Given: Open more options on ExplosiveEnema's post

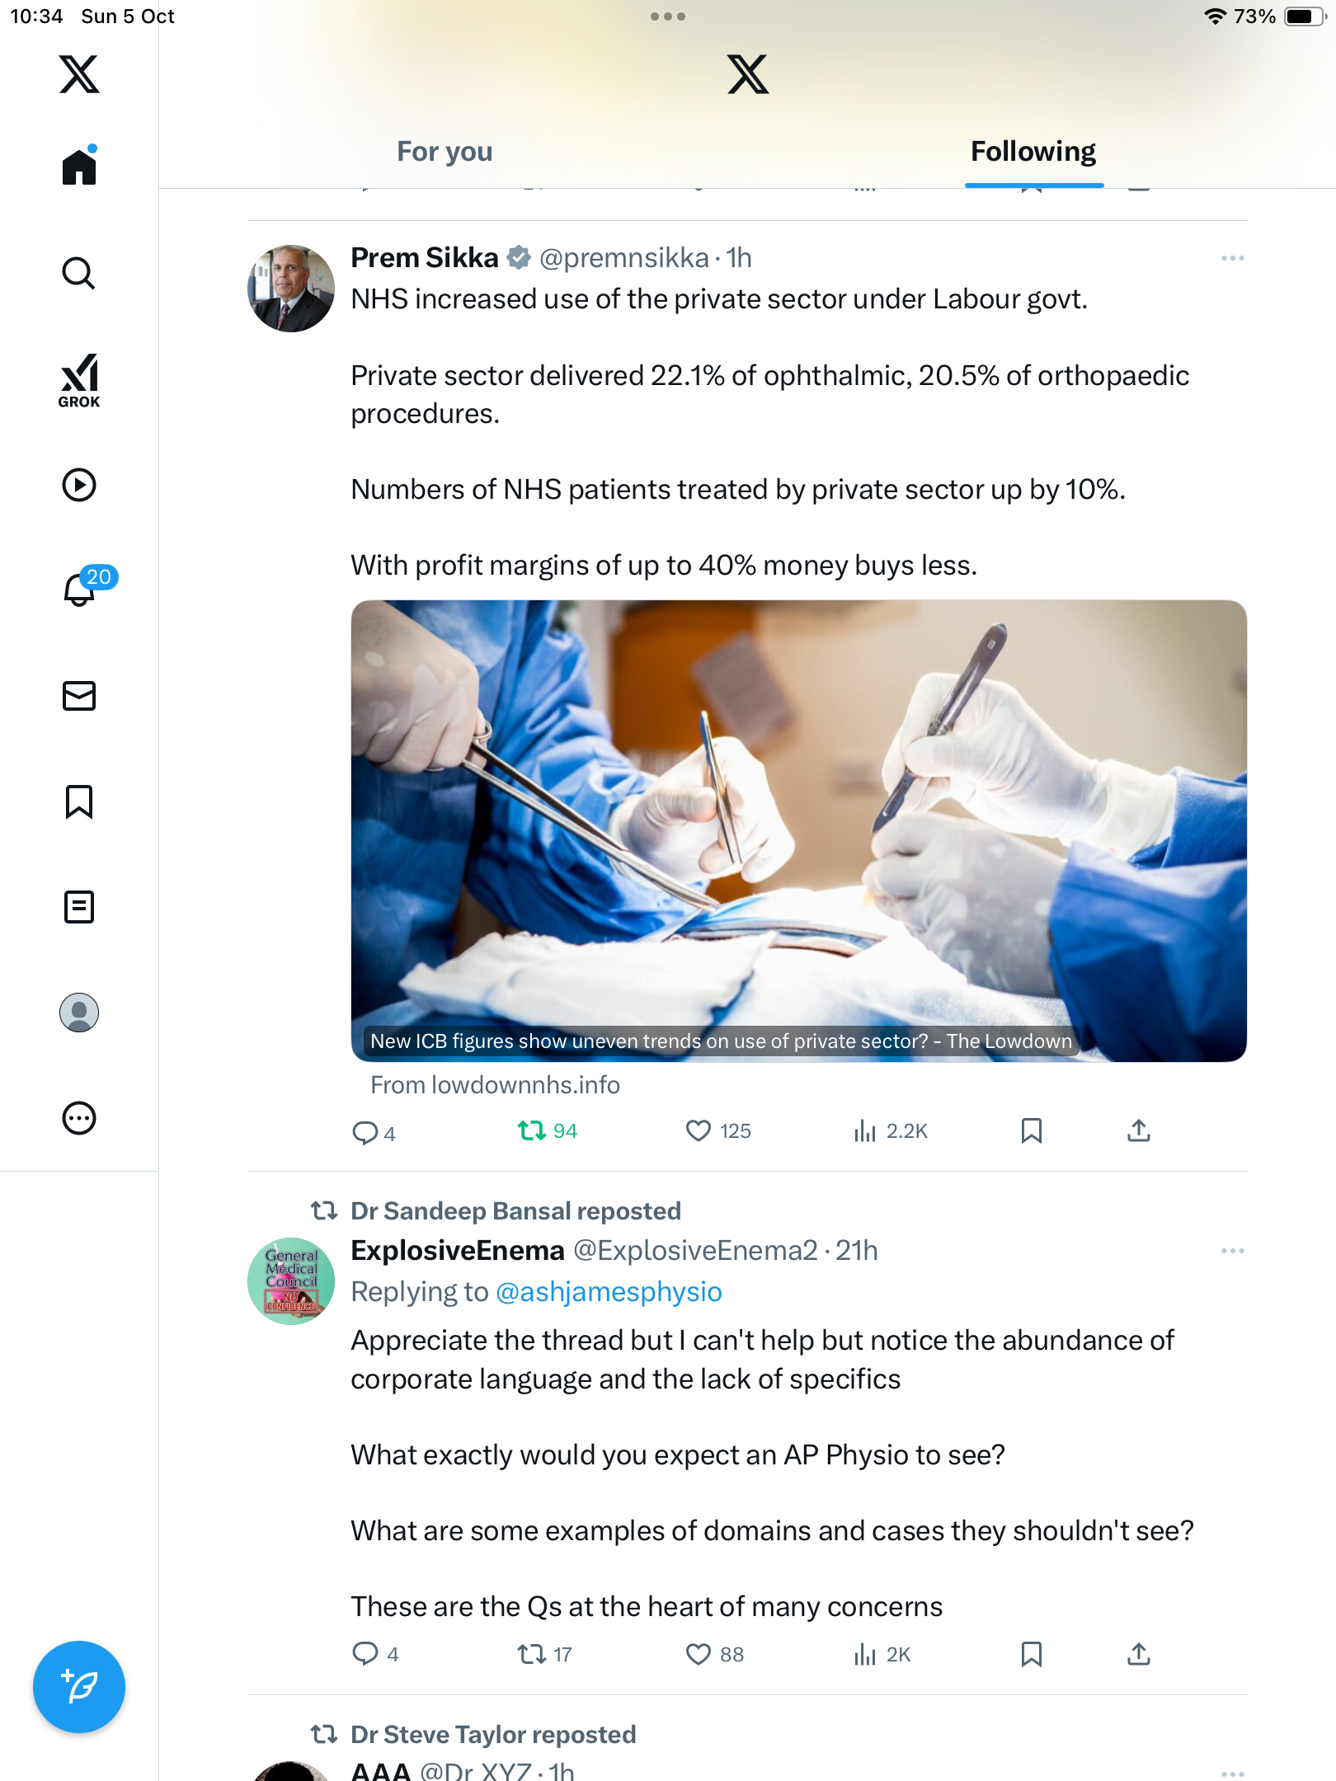Looking at the screenshot, I should click(x=1232, y=1251).
